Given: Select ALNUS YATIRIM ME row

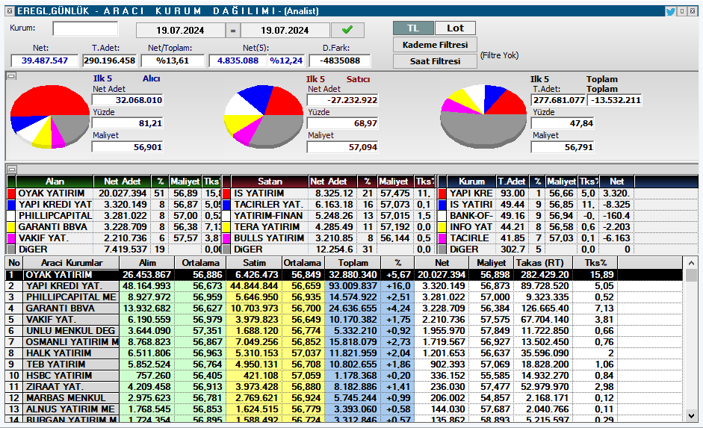Looking at the screenshot, I should click(344, 409).
